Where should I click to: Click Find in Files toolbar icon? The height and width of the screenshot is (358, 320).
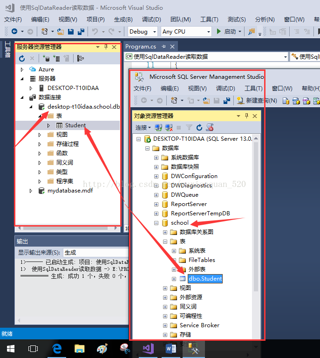click(252, 32)
